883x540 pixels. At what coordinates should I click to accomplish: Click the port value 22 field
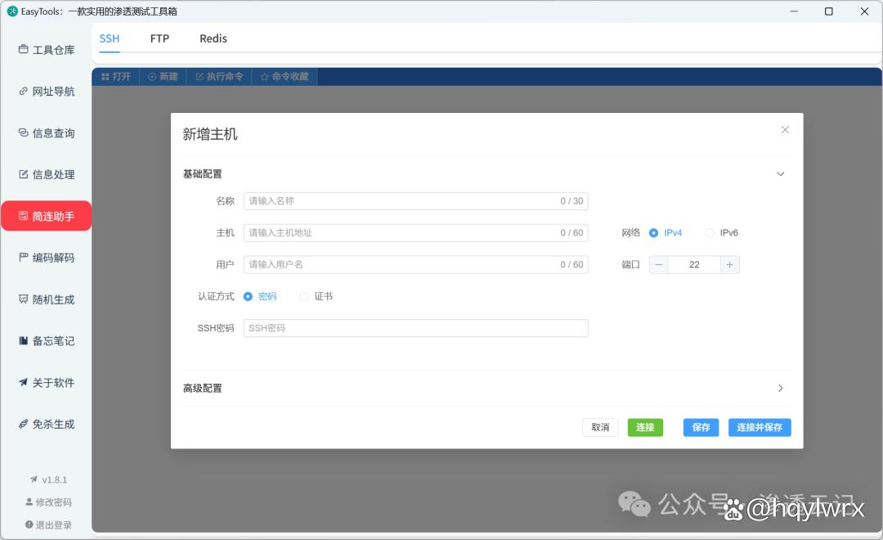pyautogui.click(x=694, y=264)
